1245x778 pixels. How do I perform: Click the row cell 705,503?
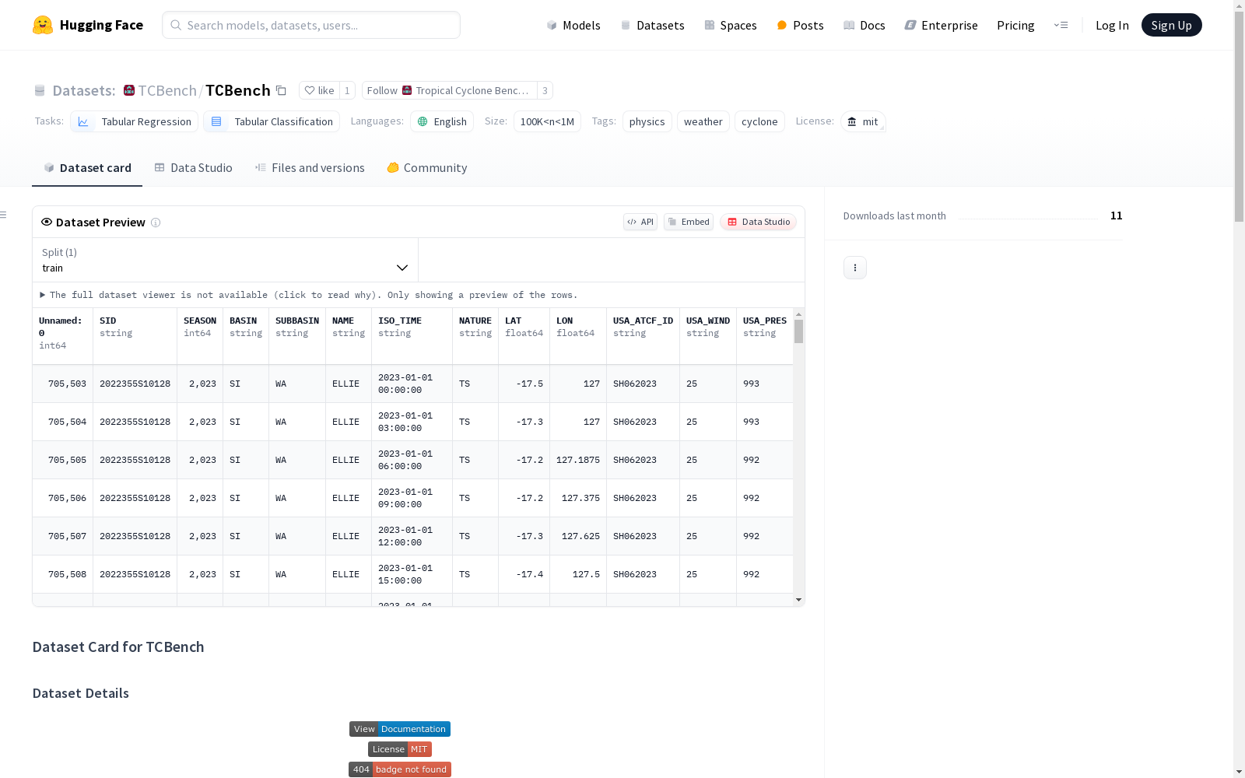63,384
